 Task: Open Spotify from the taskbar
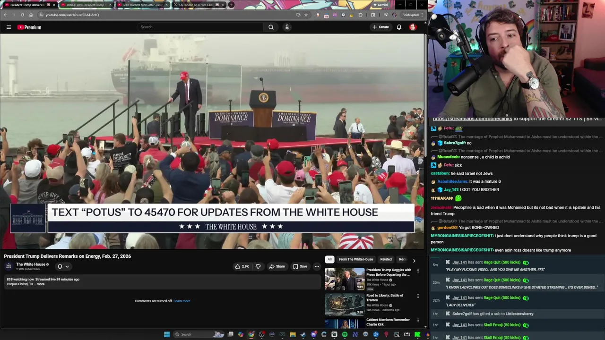click(345, 334)
